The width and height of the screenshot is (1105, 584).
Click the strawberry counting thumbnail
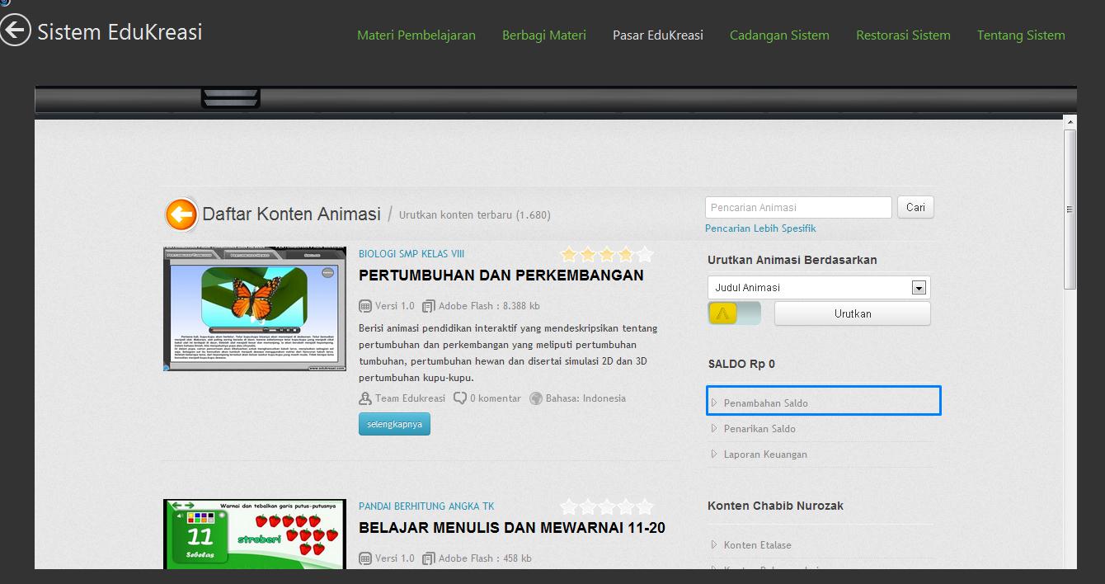click(x=255, y=534)
